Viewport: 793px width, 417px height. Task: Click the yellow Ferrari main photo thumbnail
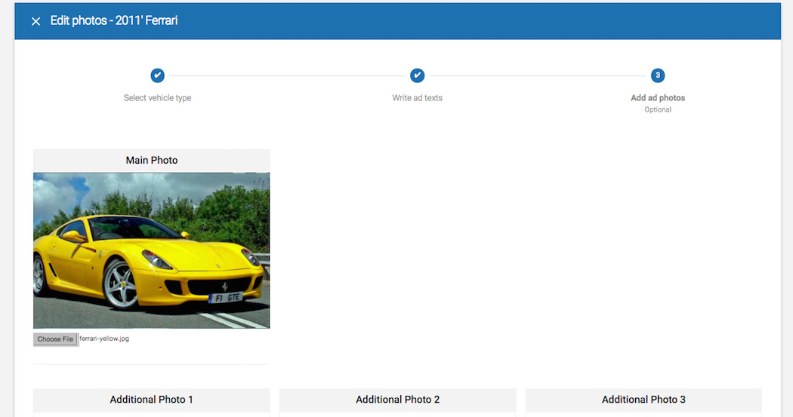[x=152, y=250]
